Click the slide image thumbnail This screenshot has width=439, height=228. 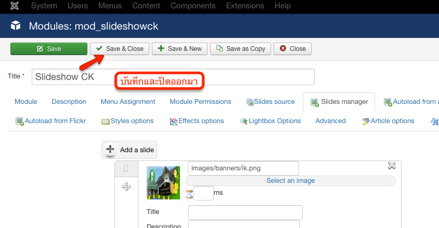163,182
